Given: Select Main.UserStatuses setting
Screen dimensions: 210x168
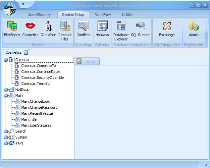Looking at the screenshot, I should pyautogui.click(x=36, y=125).
